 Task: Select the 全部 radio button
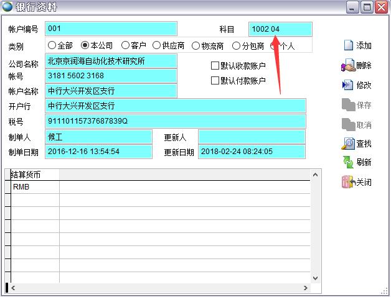point(52,45)
